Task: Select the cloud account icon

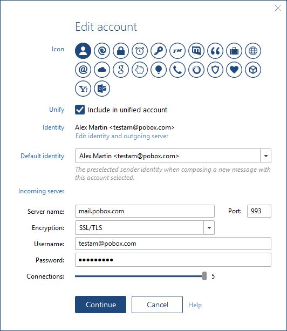Action: click(x=102, y=70)
